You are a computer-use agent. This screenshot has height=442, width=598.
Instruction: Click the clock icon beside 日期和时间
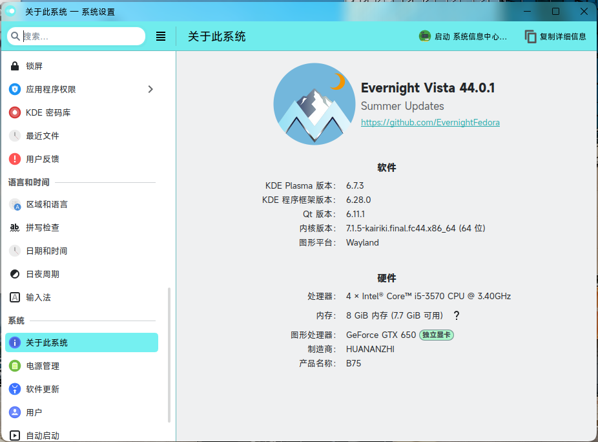click(15, 251)
